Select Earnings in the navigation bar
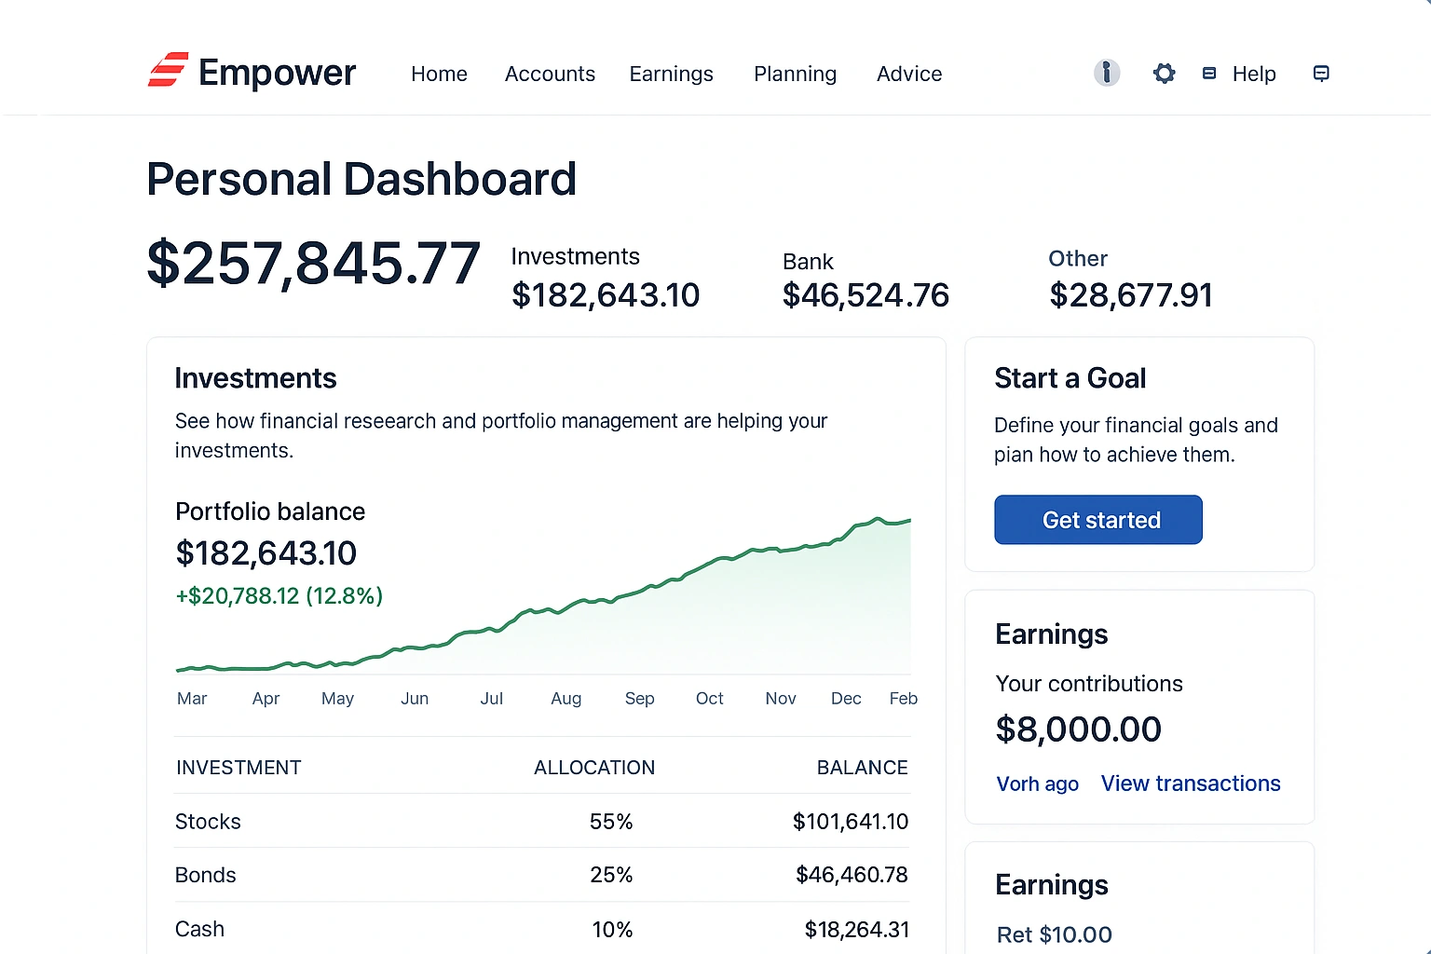The width and height of the screenshot is (1431, 954). tap(671, 74)
